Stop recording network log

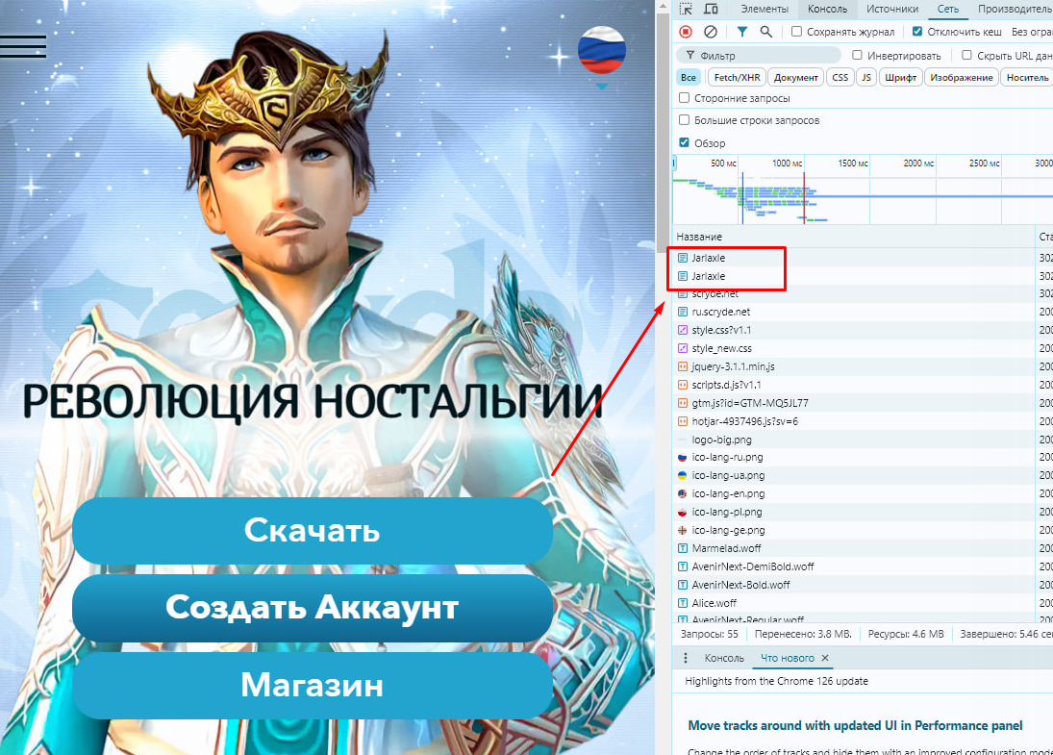(686, 32)
